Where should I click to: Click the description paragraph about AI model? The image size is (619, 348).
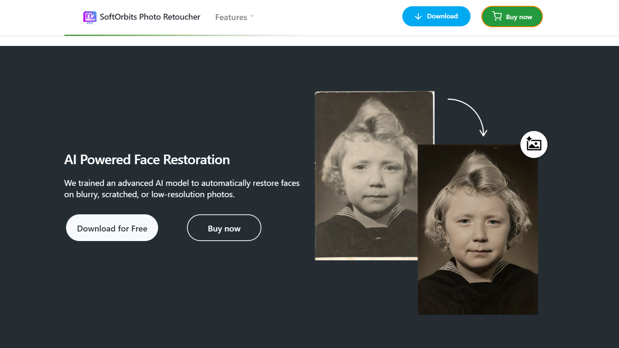pyautogui.click(x=182, y=189)
